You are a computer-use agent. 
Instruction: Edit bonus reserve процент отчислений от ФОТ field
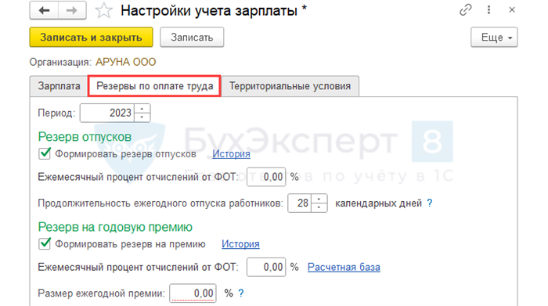266,267
